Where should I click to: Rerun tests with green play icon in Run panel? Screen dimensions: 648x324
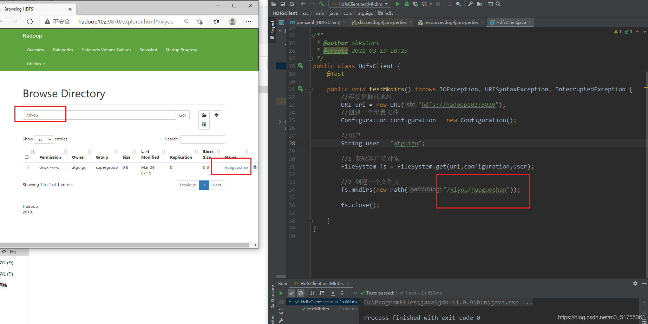coord(281,293)
